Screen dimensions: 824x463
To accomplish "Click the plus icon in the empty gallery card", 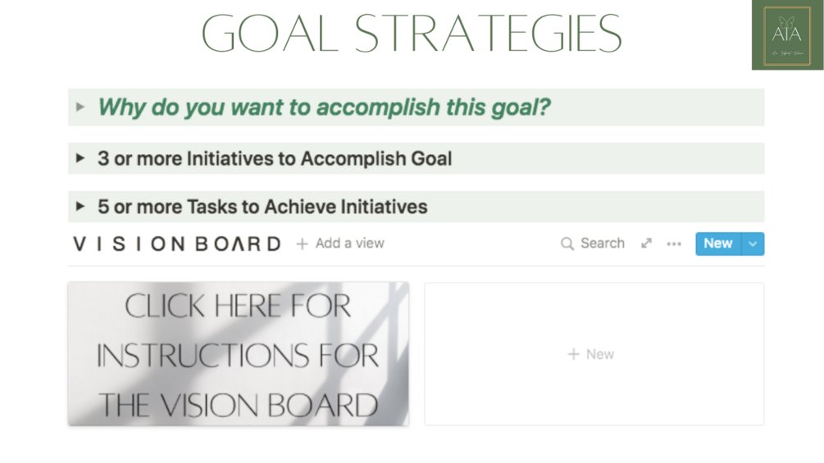I will pos(573,354).
